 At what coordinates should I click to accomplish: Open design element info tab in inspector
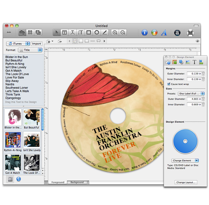coord(168,62)
